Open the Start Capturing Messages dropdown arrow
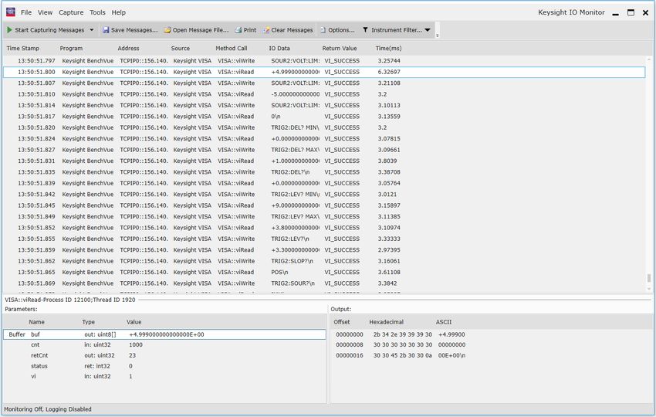Viewport: 656px width, 417px height. tap(92, 29)
